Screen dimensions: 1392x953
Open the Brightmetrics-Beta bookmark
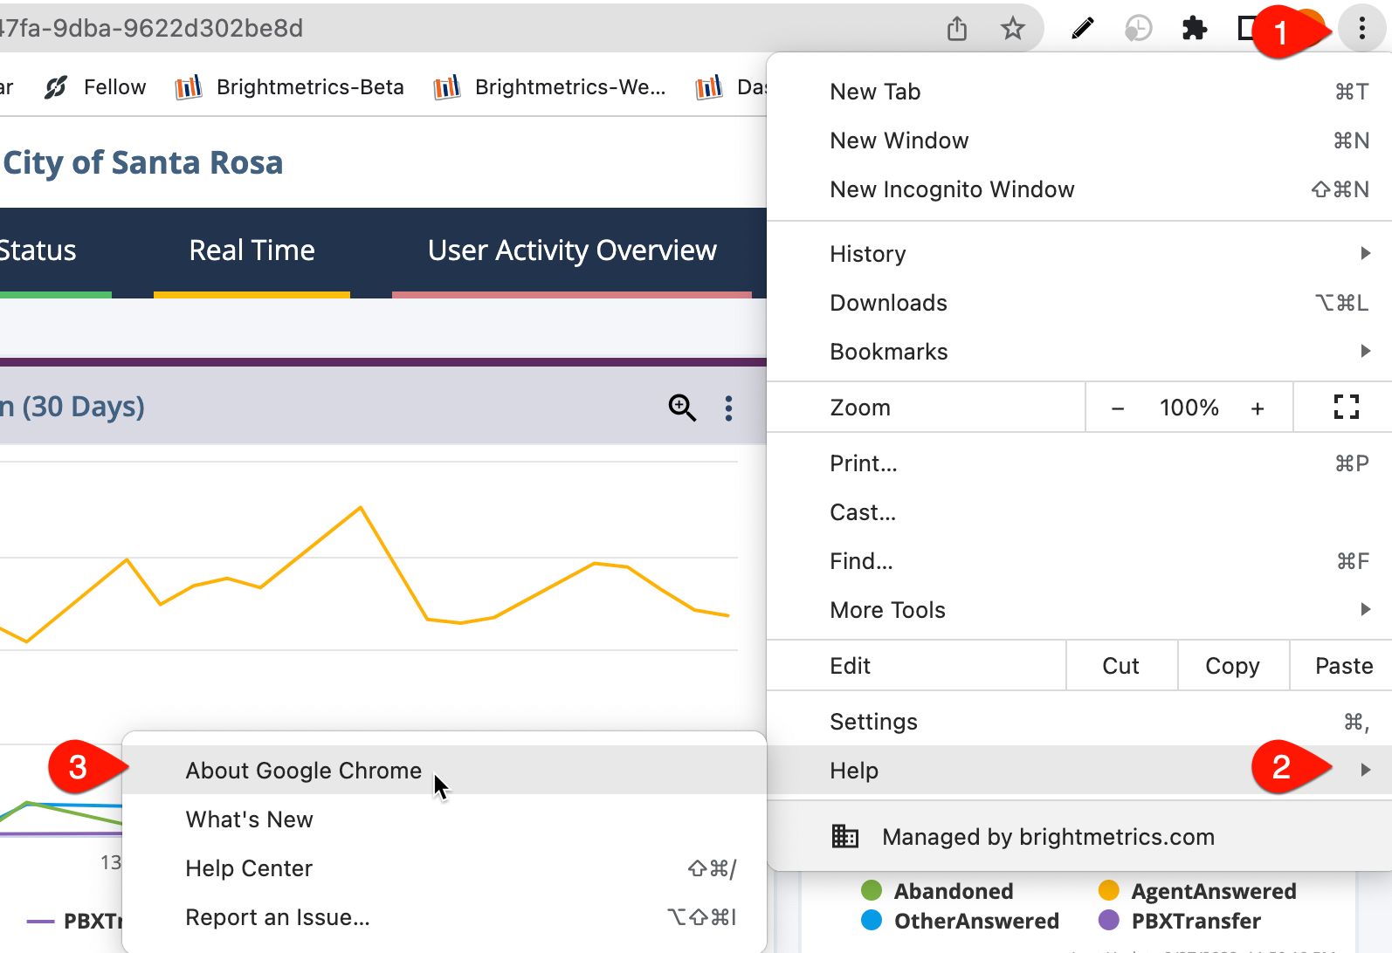point(290,87)
